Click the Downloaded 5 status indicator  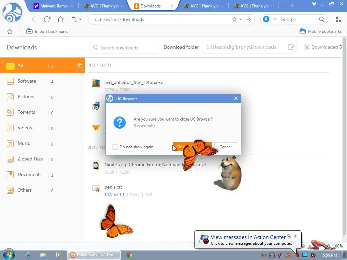coord(323,47)
